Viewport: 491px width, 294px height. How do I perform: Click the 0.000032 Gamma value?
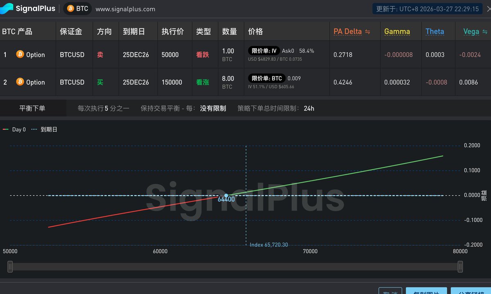(397, 82)
